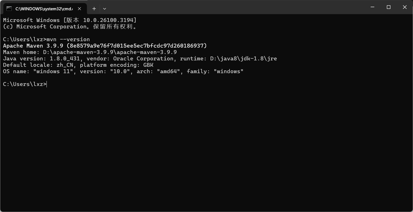Open a new tab with plus icon
Image resolution: width=413 pixels, height=212 pixels.
pyautogui.click(x=94, y=9)
